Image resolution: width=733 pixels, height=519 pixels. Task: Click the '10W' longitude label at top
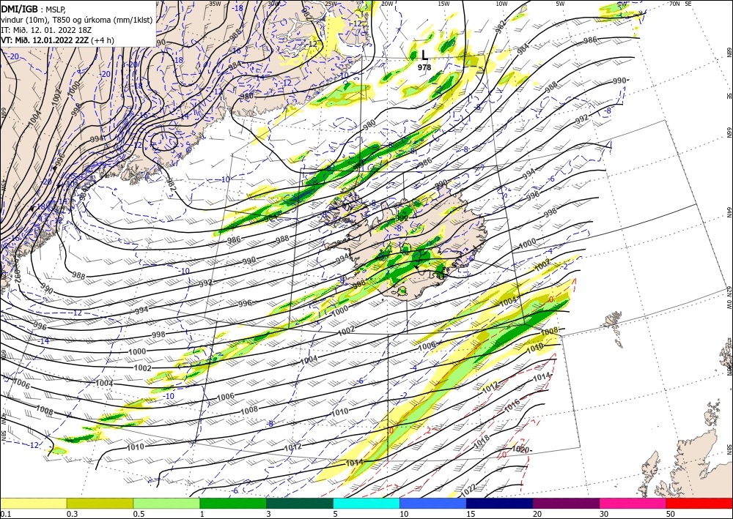[x=501, y=4]
